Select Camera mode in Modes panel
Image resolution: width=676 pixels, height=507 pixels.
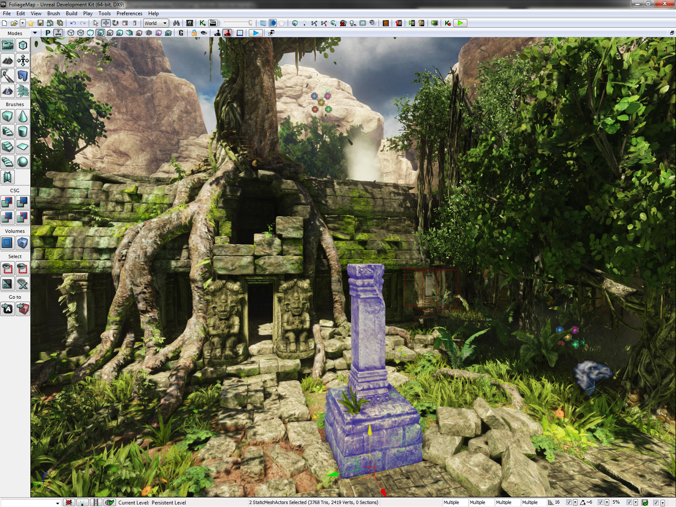click(8, 45)
